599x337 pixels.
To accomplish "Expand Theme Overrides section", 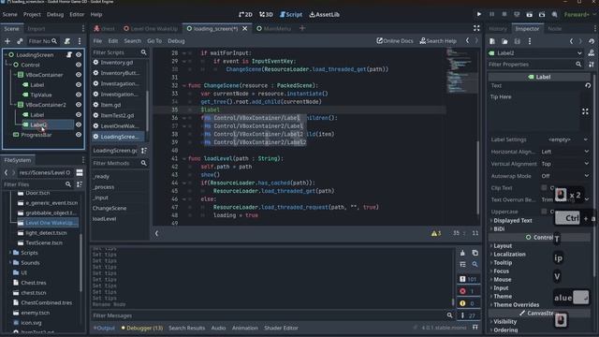I will (516, 304).
